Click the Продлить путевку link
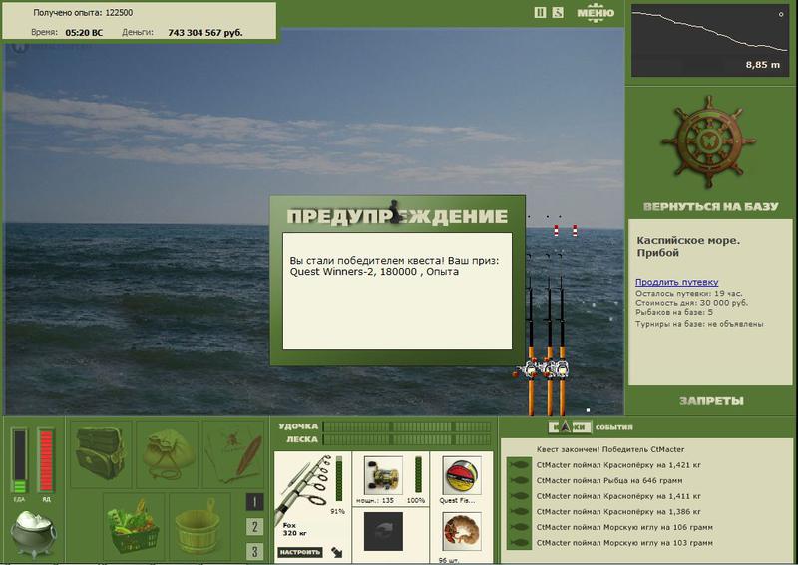798x565 pixels. pyautogui.click(x=677, y=282)
